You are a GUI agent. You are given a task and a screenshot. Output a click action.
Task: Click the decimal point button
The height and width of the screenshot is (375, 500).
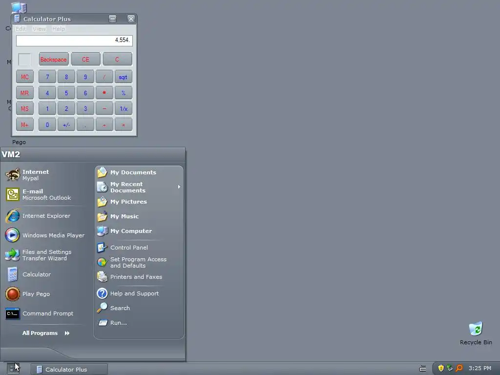click(85, 125)
